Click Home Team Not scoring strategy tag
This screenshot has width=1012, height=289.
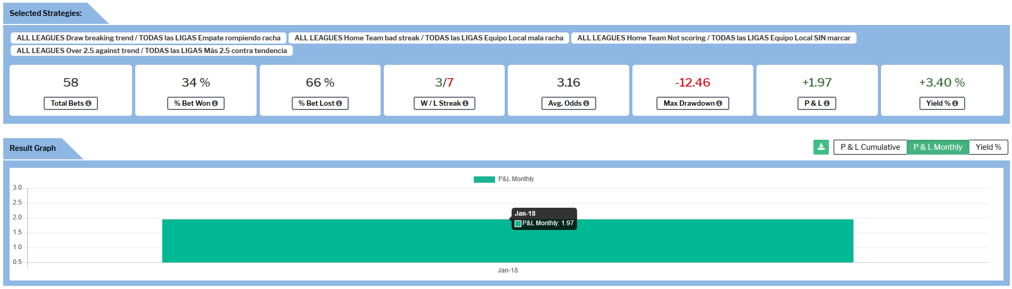pyautogui.click(x=713, y=38)
